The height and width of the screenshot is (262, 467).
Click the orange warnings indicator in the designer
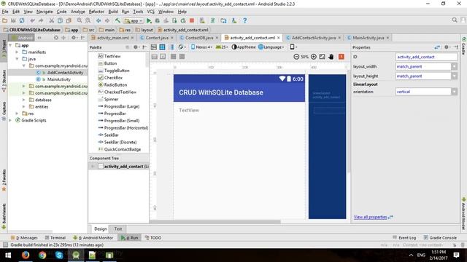point(341,57)
